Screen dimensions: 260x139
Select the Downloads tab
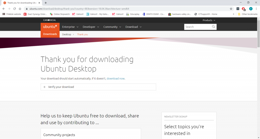click(50, 34)
